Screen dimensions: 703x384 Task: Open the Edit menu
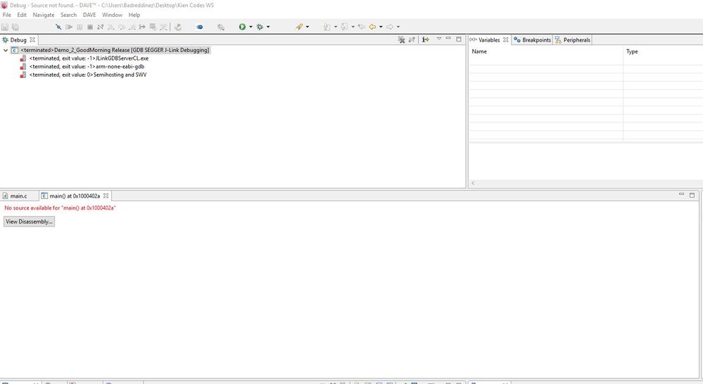click(x=22, y=15)
